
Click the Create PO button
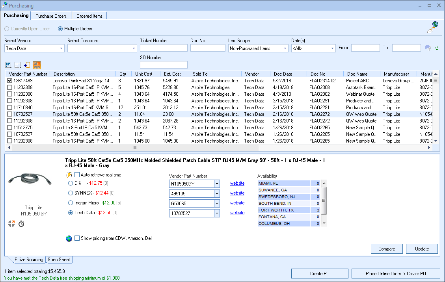point(320,274)
